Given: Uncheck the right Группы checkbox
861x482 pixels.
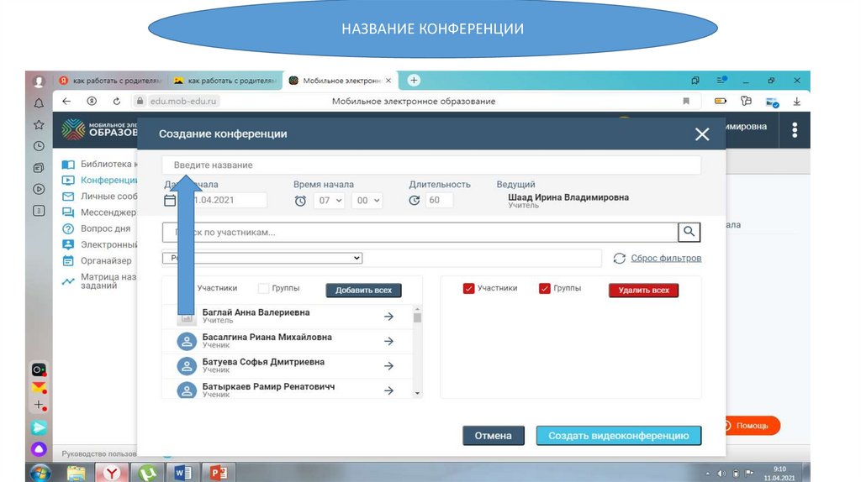Looking at the screenshot, I should [545, 289].
